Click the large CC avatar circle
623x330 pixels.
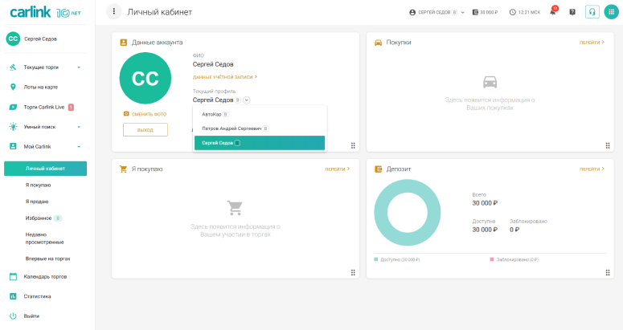[x=145, y=79]
